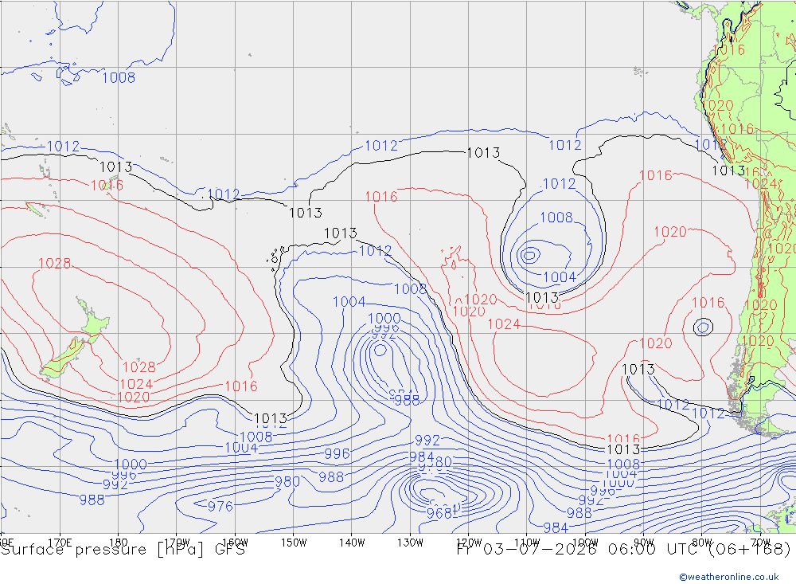Image resolution: width=796 pixels, height=584 pixels.
Task: Click the 1008 label above the 1004 low
Action: pos(556,218)
